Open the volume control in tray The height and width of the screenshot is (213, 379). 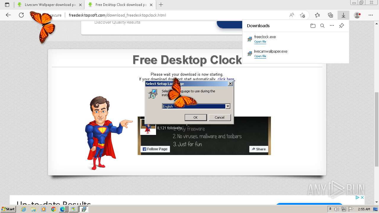(x=337, y=209)
